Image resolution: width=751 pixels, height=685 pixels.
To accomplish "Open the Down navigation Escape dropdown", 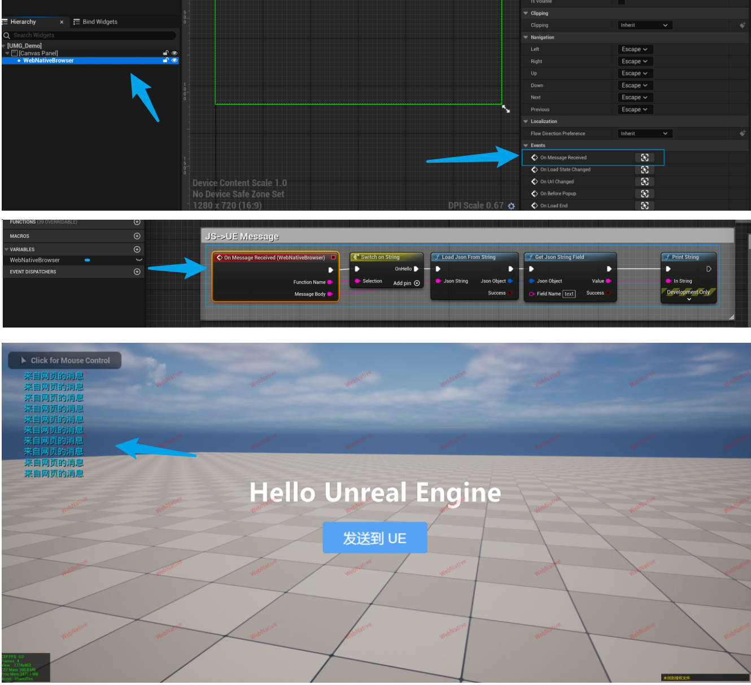I will 635,85.
